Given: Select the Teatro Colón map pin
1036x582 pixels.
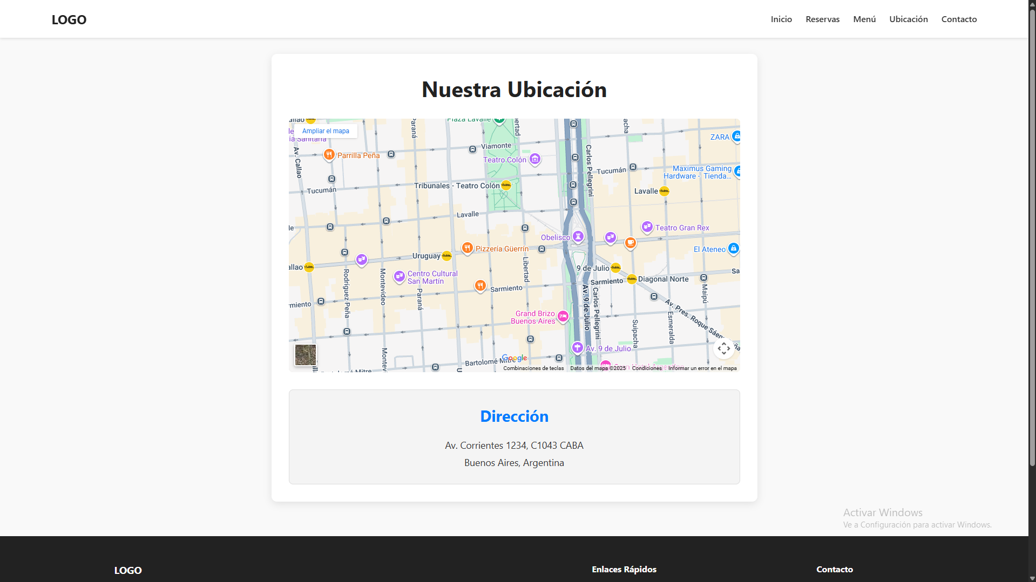Looking at the screenshot, I should [534, 159].
